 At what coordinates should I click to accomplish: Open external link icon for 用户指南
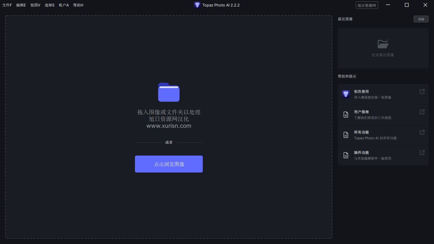422,112
